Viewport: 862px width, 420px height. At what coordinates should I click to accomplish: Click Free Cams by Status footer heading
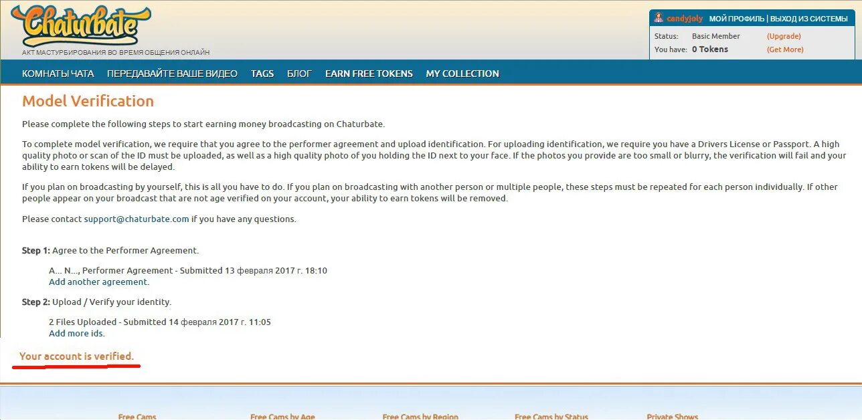pos(551,417)
